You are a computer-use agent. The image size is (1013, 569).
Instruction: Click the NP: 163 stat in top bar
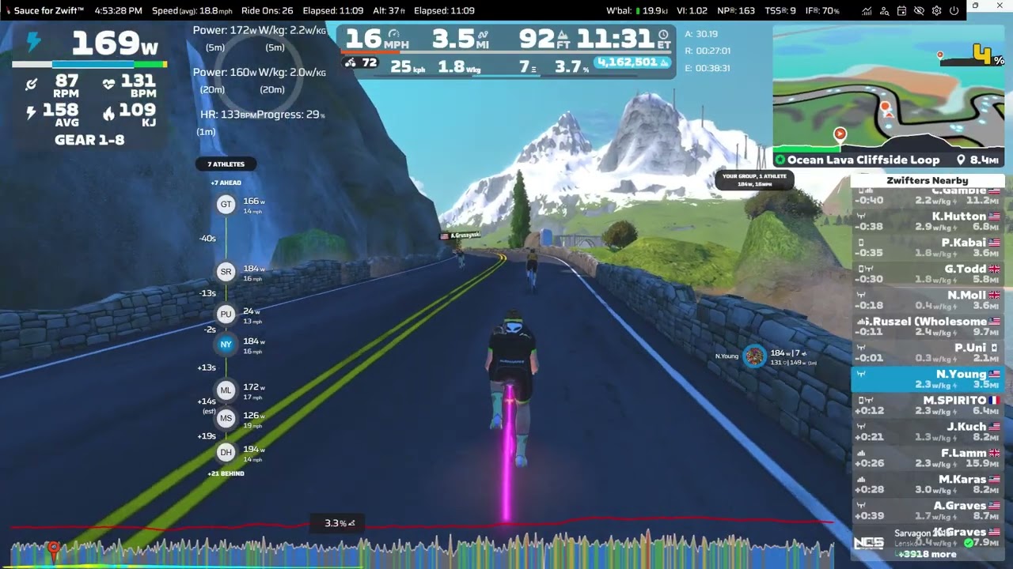(736, 11)
